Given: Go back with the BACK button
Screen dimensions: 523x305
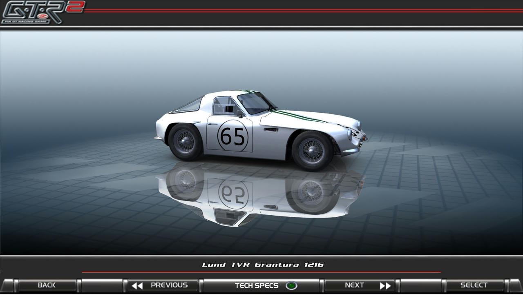Looking at the screenshot, I should pyautogui.click(x=47, y=285).
